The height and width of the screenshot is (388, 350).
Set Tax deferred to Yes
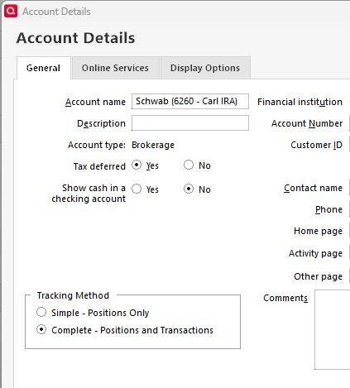(x=137, y=165)
